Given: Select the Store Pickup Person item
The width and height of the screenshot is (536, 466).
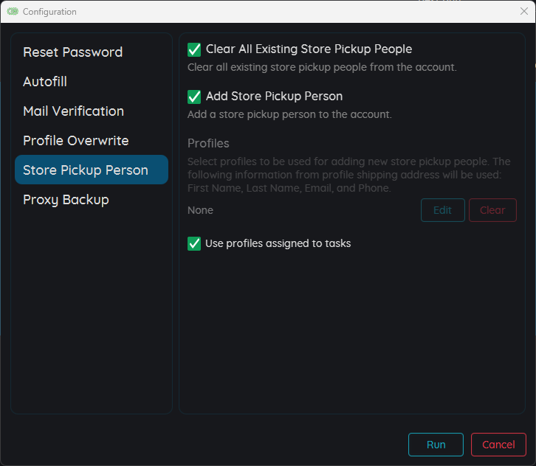Looking at the screenshot, I should coord(92,170).
